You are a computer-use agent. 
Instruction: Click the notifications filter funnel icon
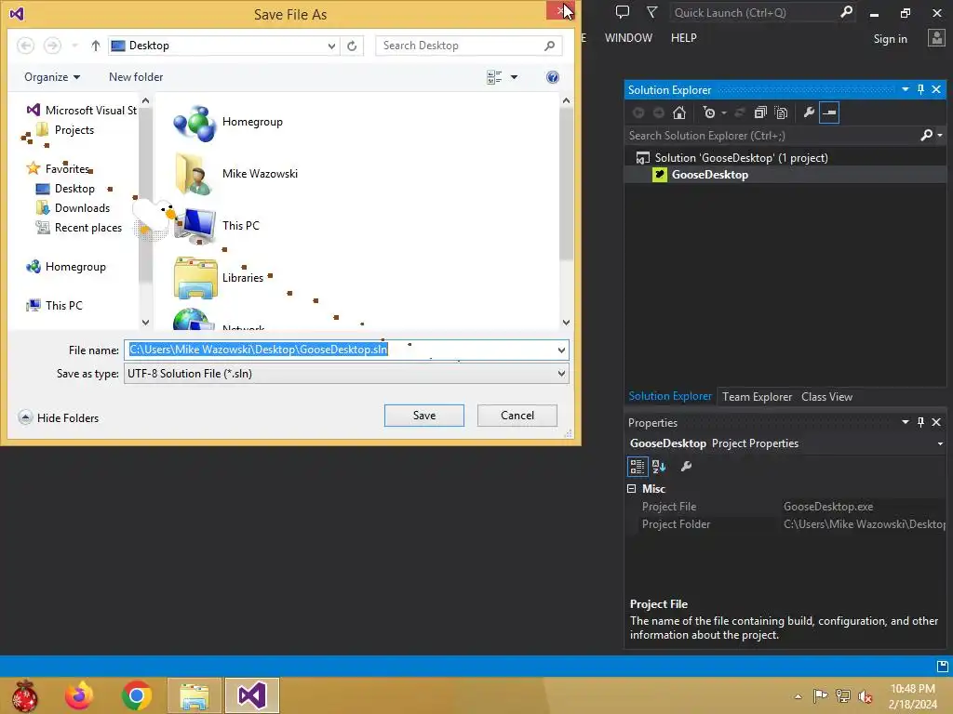tap(651, 12)
